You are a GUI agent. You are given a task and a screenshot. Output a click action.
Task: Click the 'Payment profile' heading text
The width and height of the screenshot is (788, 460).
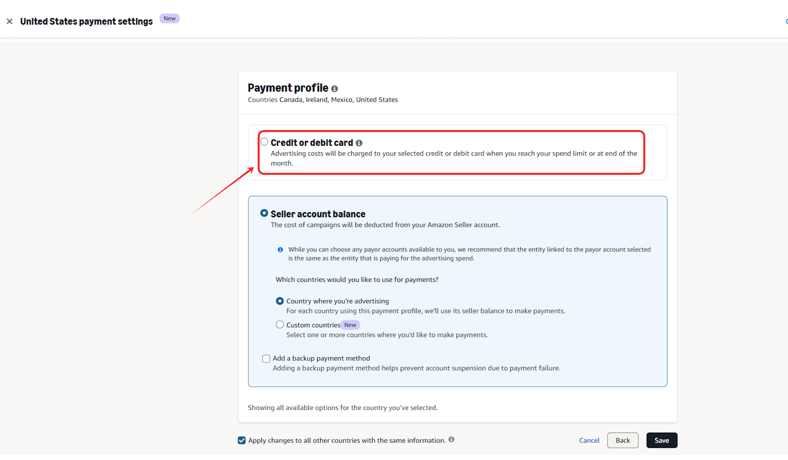(288, 88)
